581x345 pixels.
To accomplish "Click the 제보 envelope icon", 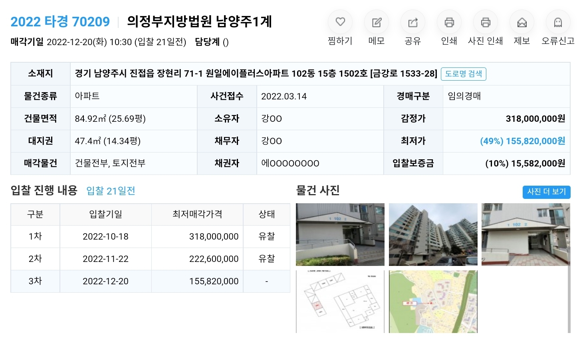I will pyautogui.click(x=522, y=22).
